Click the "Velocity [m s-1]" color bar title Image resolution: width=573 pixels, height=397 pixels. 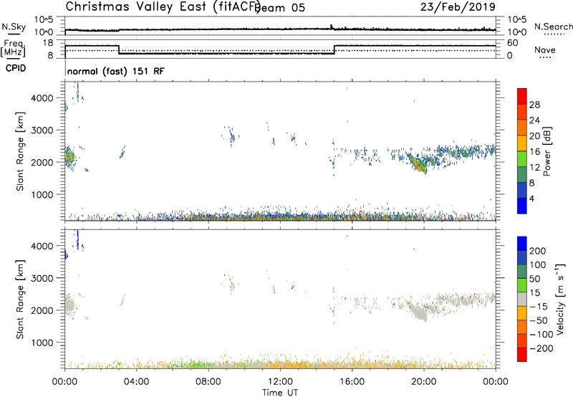[x=559, y=299]
